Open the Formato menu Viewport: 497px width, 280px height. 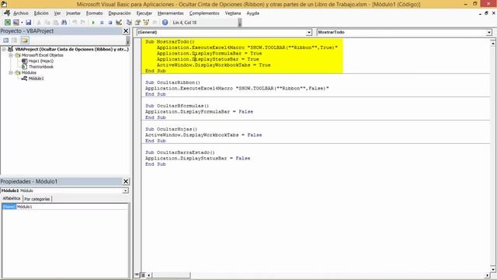point(95,13)
